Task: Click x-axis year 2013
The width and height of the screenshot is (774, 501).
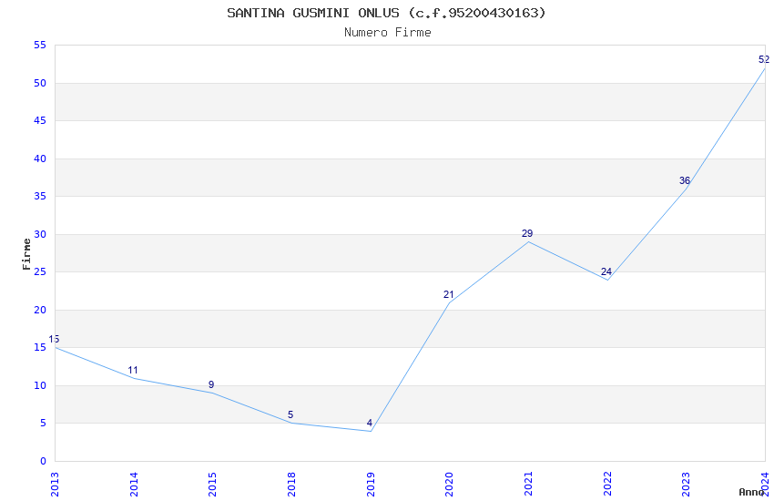Action: pos(55,485)
